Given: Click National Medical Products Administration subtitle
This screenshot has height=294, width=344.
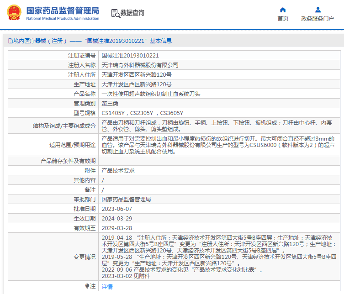Looking at the screenshot, I should click(x=63, y=18).
